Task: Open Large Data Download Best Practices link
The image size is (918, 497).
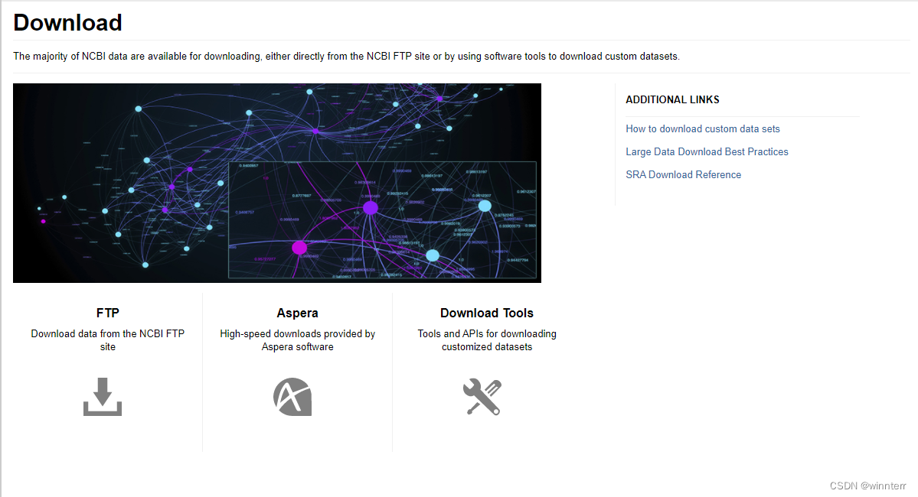Action: point(707,151)
